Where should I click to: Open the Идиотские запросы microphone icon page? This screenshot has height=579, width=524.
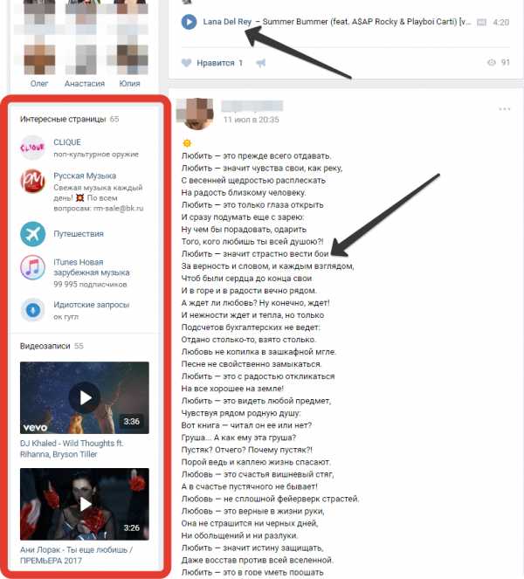(x=32, y=310)
